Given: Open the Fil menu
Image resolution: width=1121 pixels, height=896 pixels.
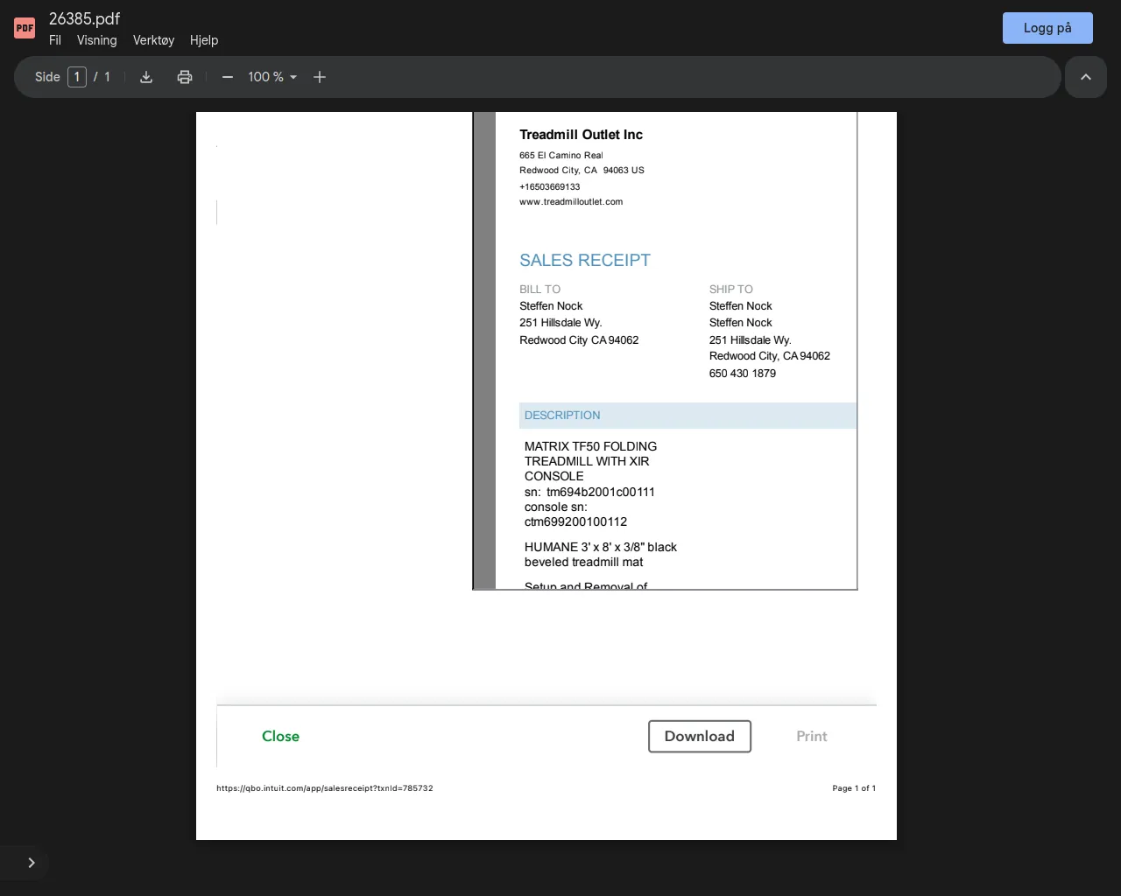Looking at the screenshot, I should (x=55, y=40).
